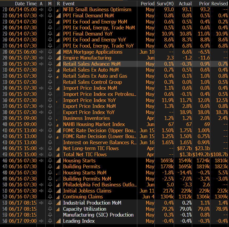
Task: Click the speaker icon on Initial Jobless Claims row
Action: pos(41,191)
